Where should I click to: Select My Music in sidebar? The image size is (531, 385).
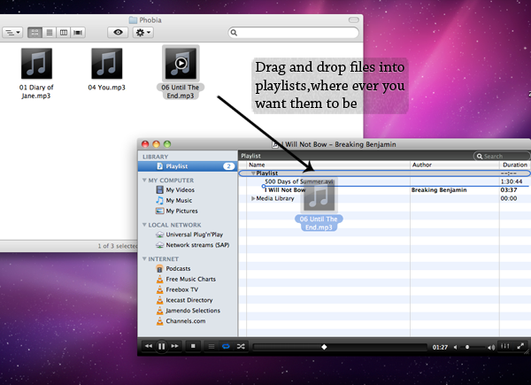point(180,200)
